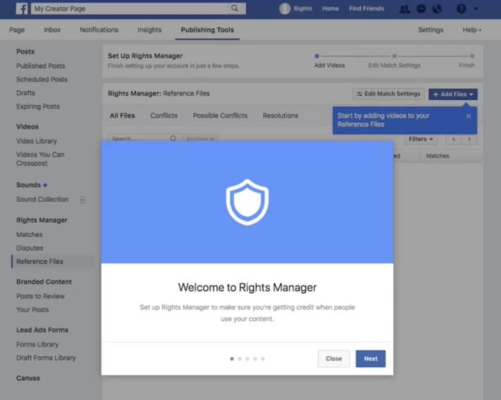Open Scheduled Posts in sidebar
The width and height of the screenshot is (501, 400).
coord(42,79)
